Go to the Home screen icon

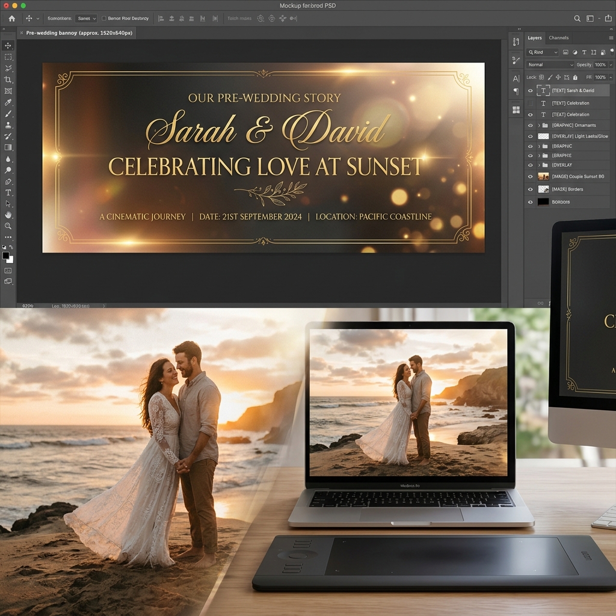[x=12, y=19]
